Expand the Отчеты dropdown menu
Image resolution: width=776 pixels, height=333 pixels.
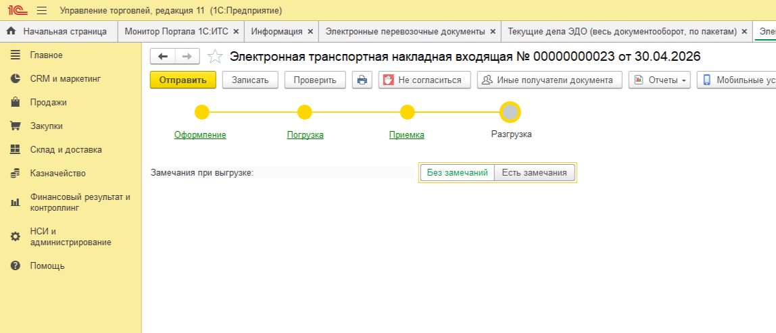658,80
